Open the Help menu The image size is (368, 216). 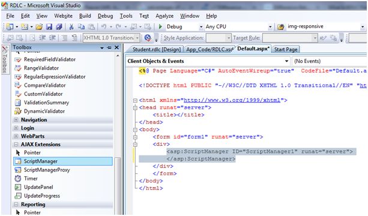pyautogui.click(x=211, y=16)
